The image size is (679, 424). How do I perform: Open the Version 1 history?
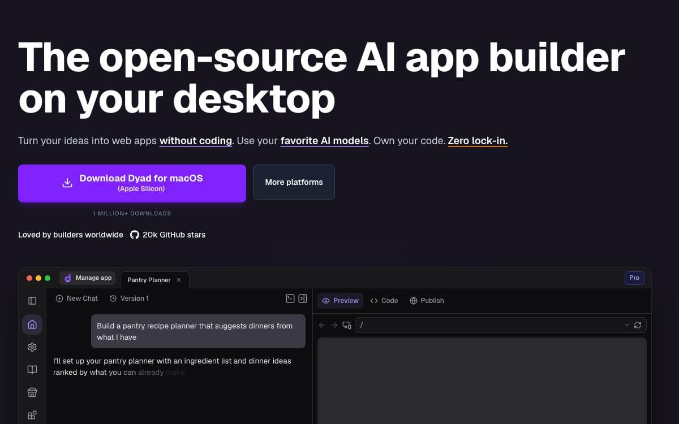tap(129, 298)
